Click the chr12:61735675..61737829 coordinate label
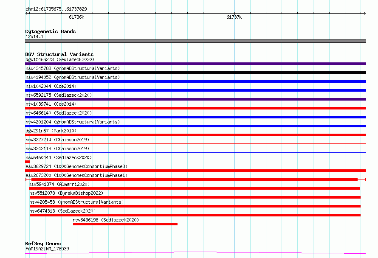The height and width of the screenshot is (258, 378). [x=56, y=9]
